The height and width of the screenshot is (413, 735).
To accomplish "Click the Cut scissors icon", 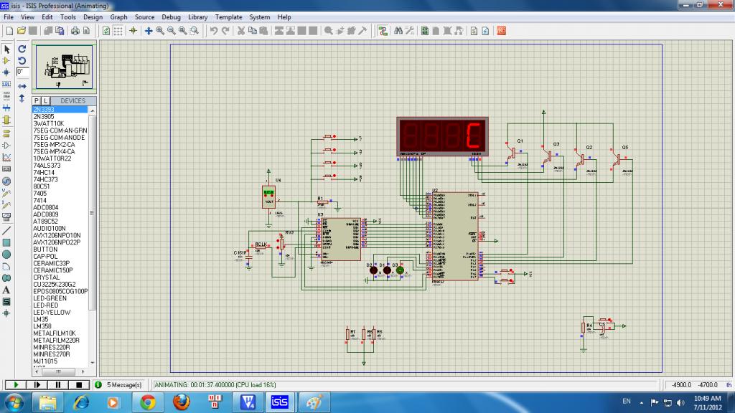I will pyautogui.click(x=242, y=31).
